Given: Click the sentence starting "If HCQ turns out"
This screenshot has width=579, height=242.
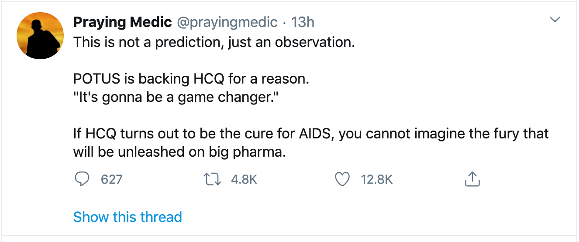Looking at the screenshot, I should click(310, 134).
